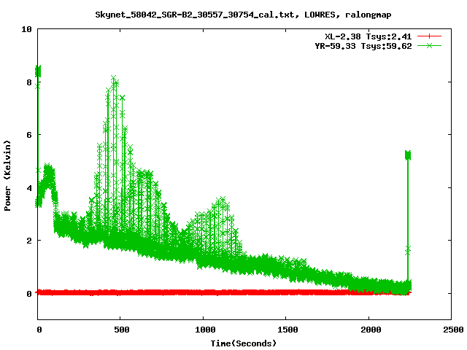
Task: Click y-axis tick label 4
Action: (x=29, y=188)
